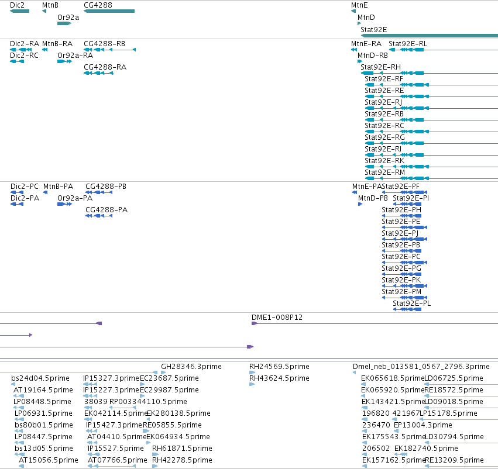This screenshot has height=469, width=498.
Task: Open the Stat92E-PG protein label
Action: tap(401, 268)
